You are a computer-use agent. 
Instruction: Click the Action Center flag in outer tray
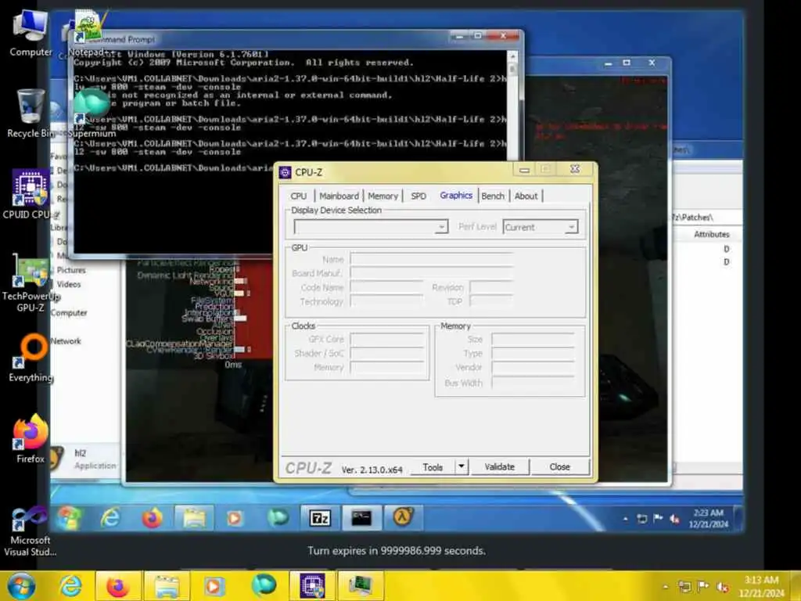703,586
